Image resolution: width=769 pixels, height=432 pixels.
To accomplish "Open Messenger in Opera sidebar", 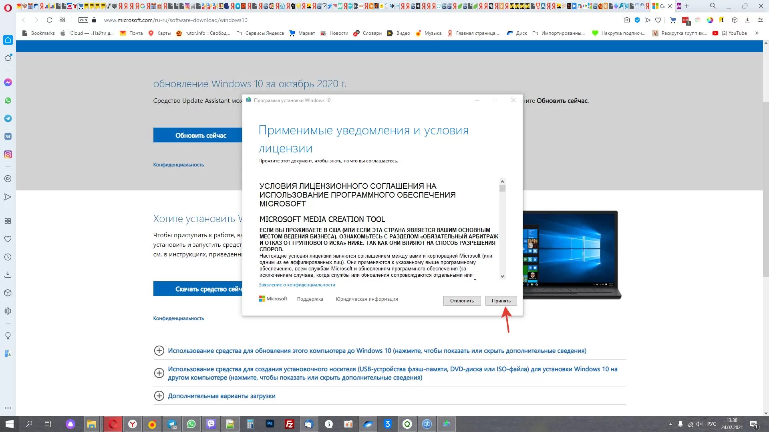I will (8, 82).
